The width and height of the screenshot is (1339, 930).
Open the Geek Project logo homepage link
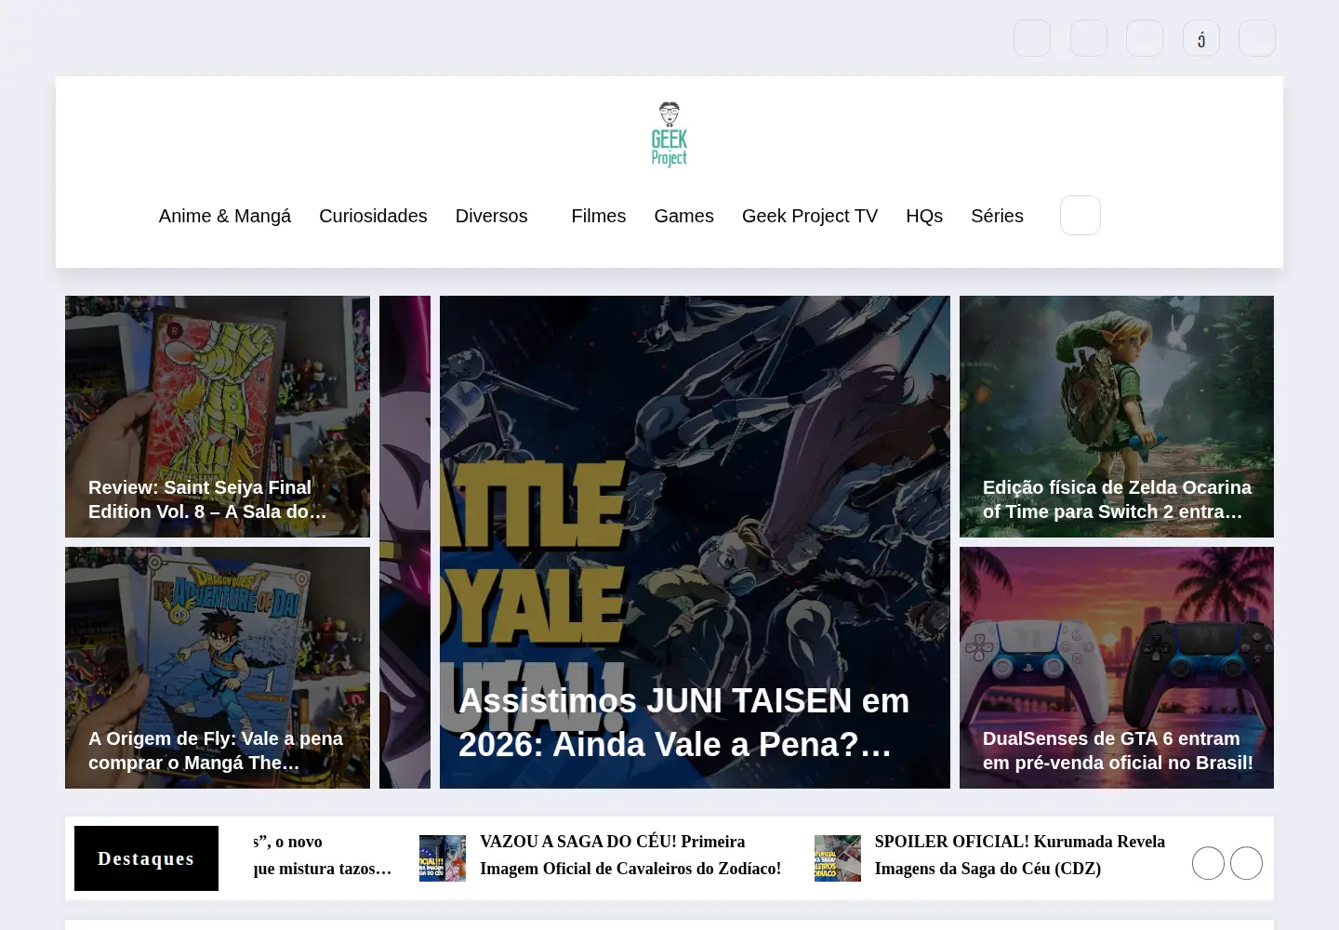669,135
